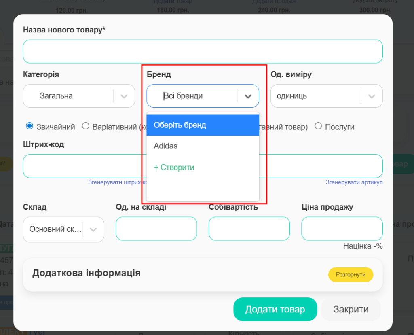The height and width of the screenshot is (335, 414).
Task: Click the new product name input field
Action: [x=203, y=51]
